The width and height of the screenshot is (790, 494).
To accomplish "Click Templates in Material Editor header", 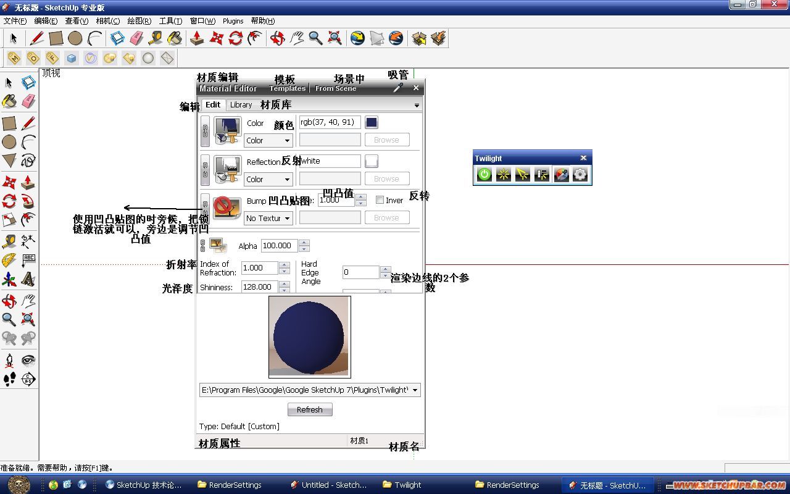I will (x=288, y=88).
